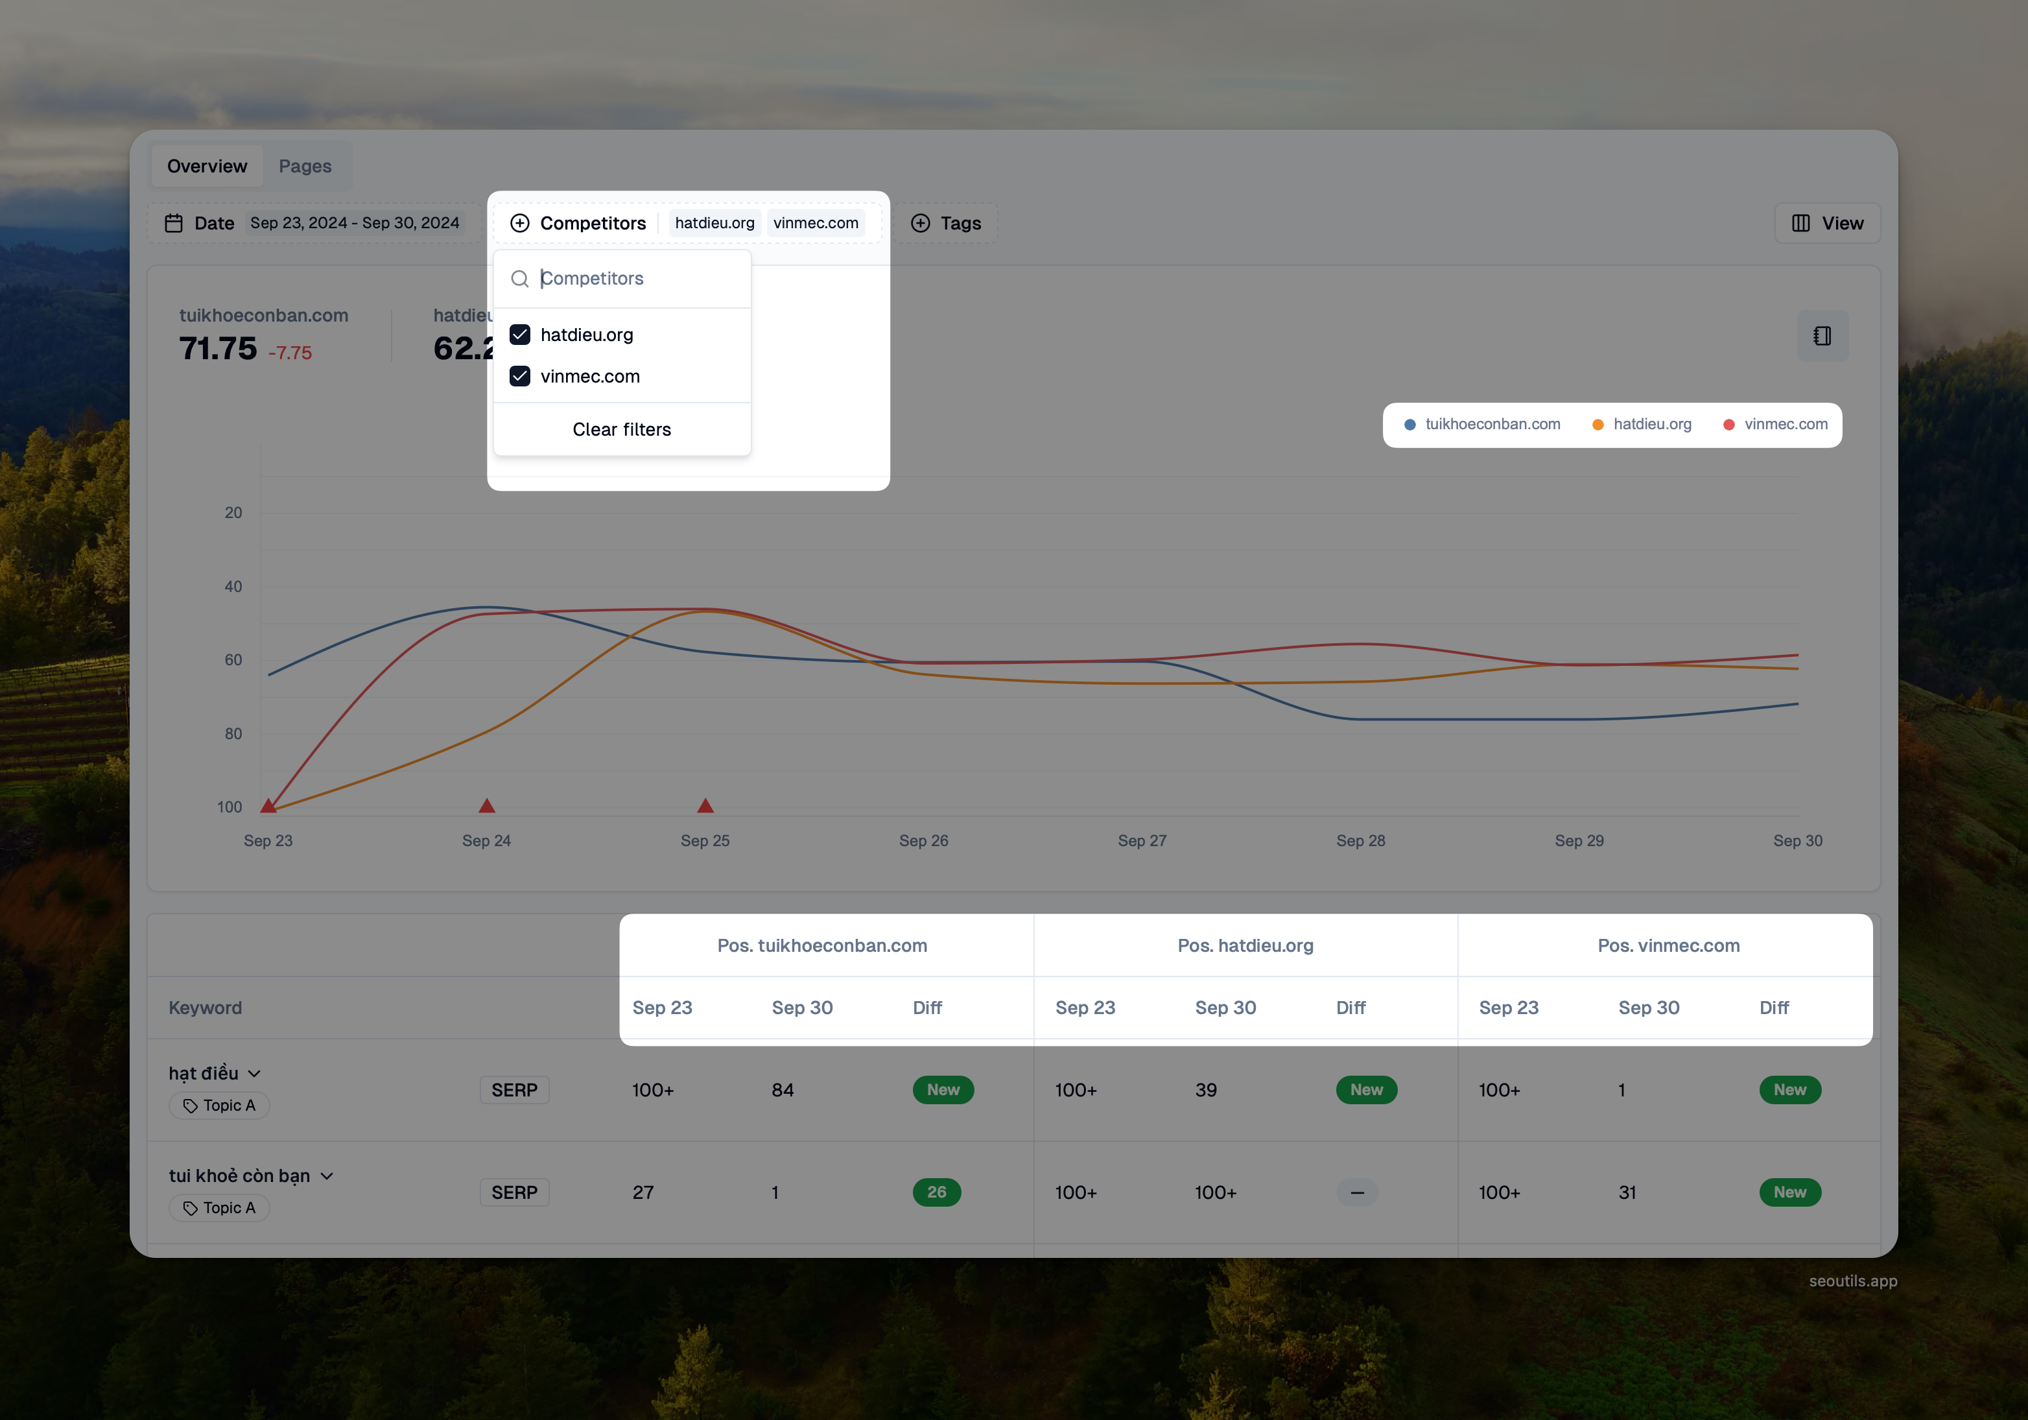This screenshot has height=1420, width=2028.
Task: Click Clear filters in competitors dropdown
Action: pos(622,429)
